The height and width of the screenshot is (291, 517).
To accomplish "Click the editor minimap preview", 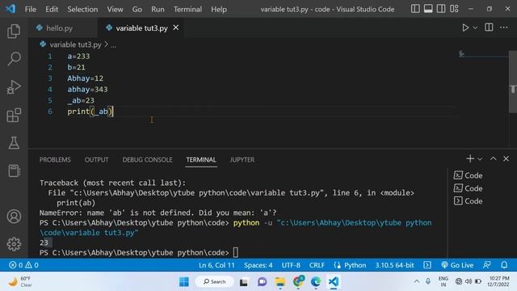I will point(483,54).
